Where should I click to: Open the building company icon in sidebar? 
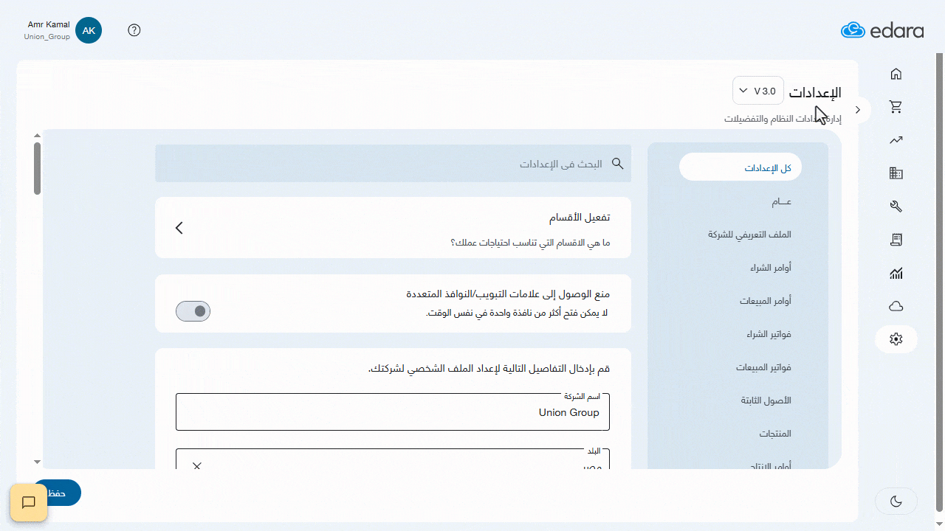click(x=896, y=173)
